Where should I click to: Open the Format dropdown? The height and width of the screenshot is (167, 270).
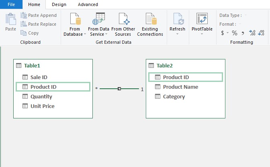[240, 24]
